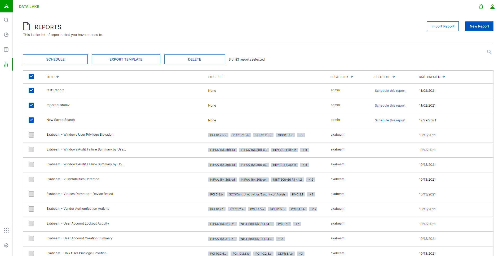The image size is (503, 256).
Task: Check the Windows User Privilege Elevation checkbox
Action: pyautogui.click(x=31, y=135)
